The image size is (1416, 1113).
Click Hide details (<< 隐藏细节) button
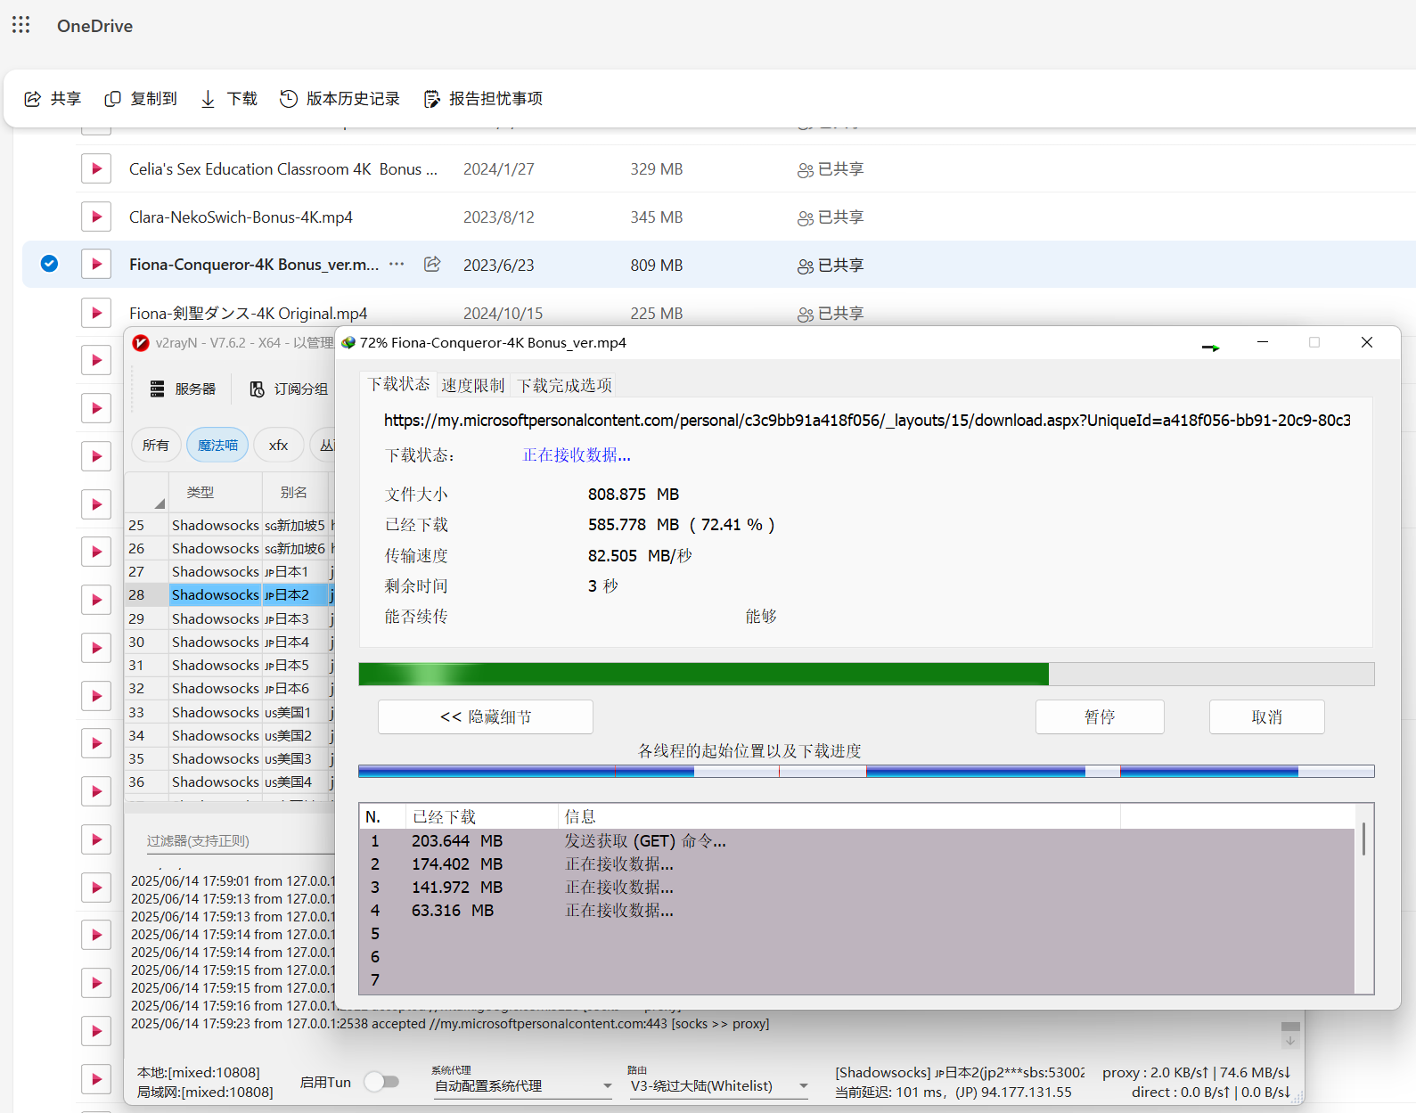coord(486,717)
